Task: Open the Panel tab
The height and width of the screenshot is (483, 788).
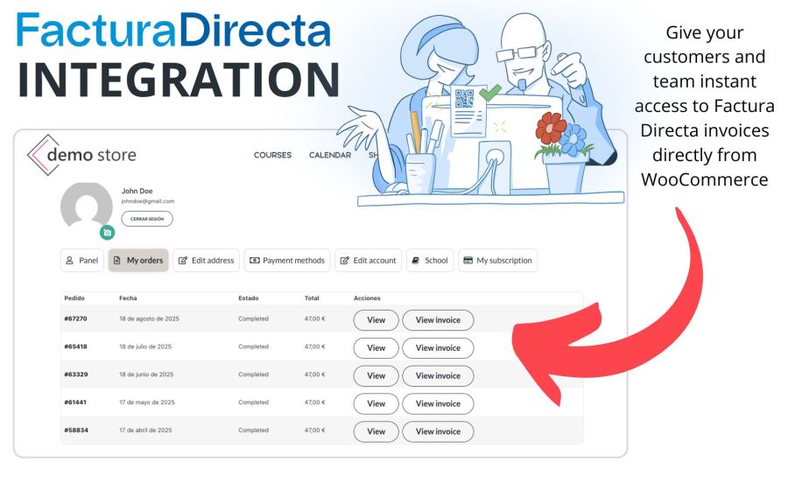Action: point(82,260)
